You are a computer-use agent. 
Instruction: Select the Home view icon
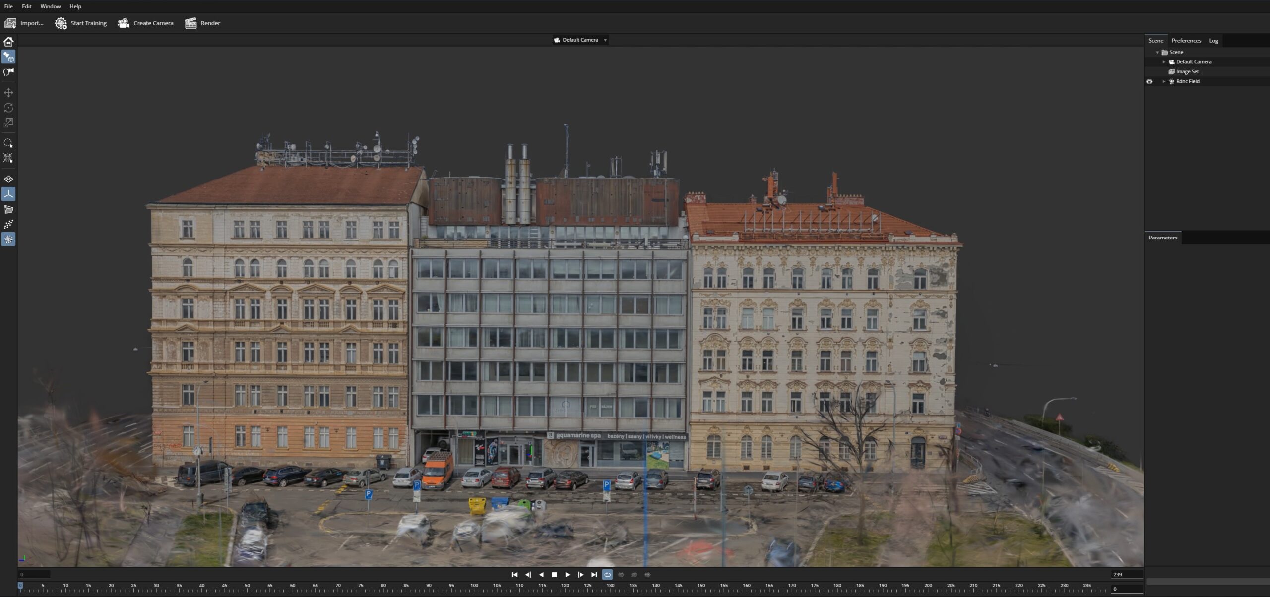click(8, 42)
